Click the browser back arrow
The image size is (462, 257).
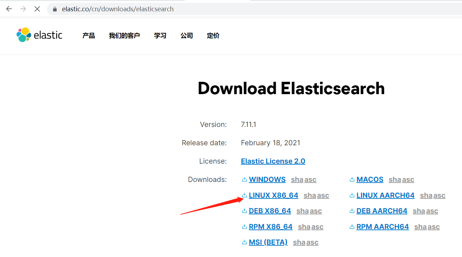click(x=9, y=9)
